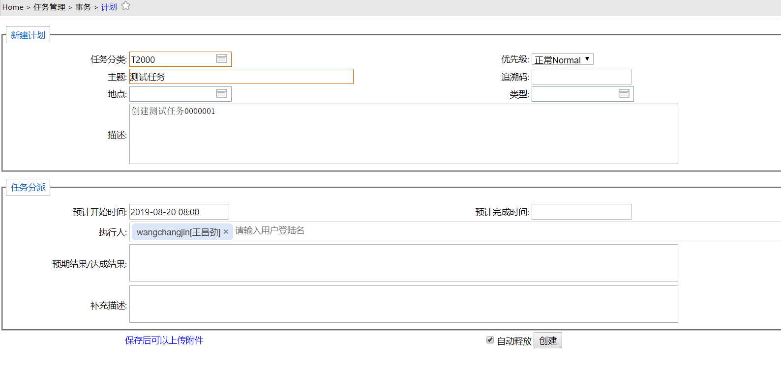
Task: Click the 追溯码 input field
Action: click(x=581, y=77)
